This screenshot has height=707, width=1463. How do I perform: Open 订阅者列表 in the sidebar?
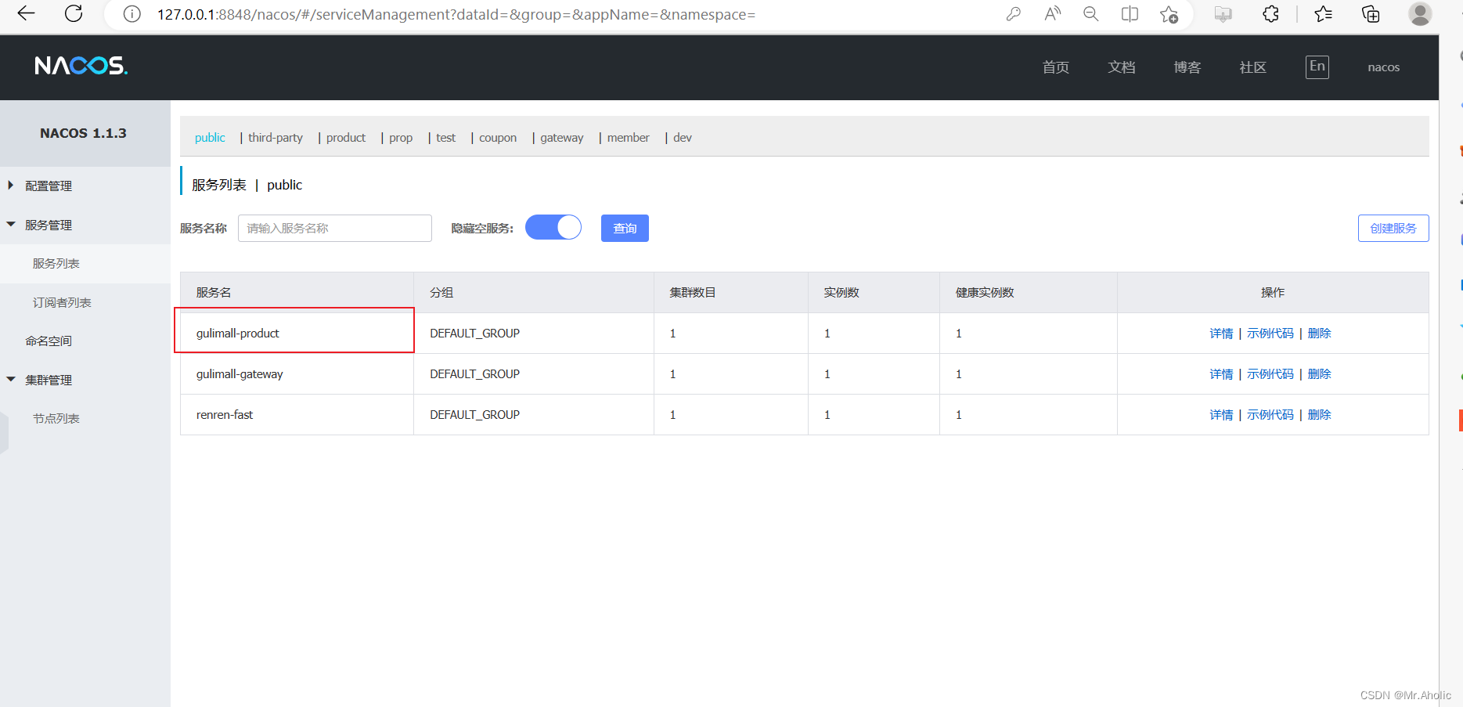pos(62,302)
